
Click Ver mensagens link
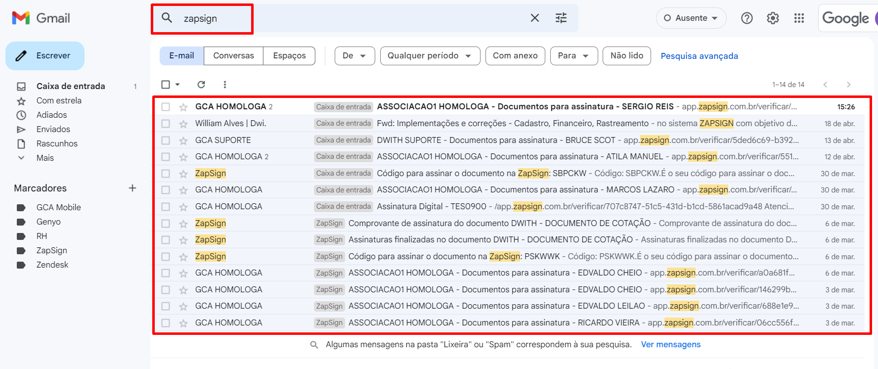tap(671, 345)
